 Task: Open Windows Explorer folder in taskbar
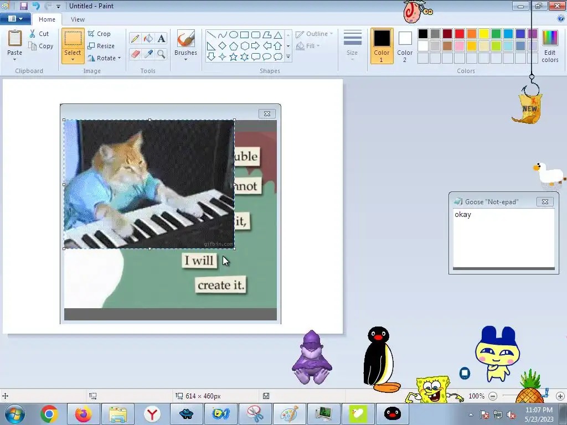[117, 414]
